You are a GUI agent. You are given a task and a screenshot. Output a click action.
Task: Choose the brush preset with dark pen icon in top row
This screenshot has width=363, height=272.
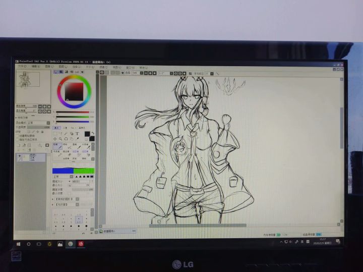click(78, 146)
